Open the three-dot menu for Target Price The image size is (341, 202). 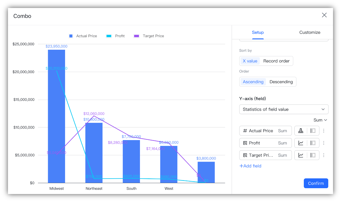[324, 155]
